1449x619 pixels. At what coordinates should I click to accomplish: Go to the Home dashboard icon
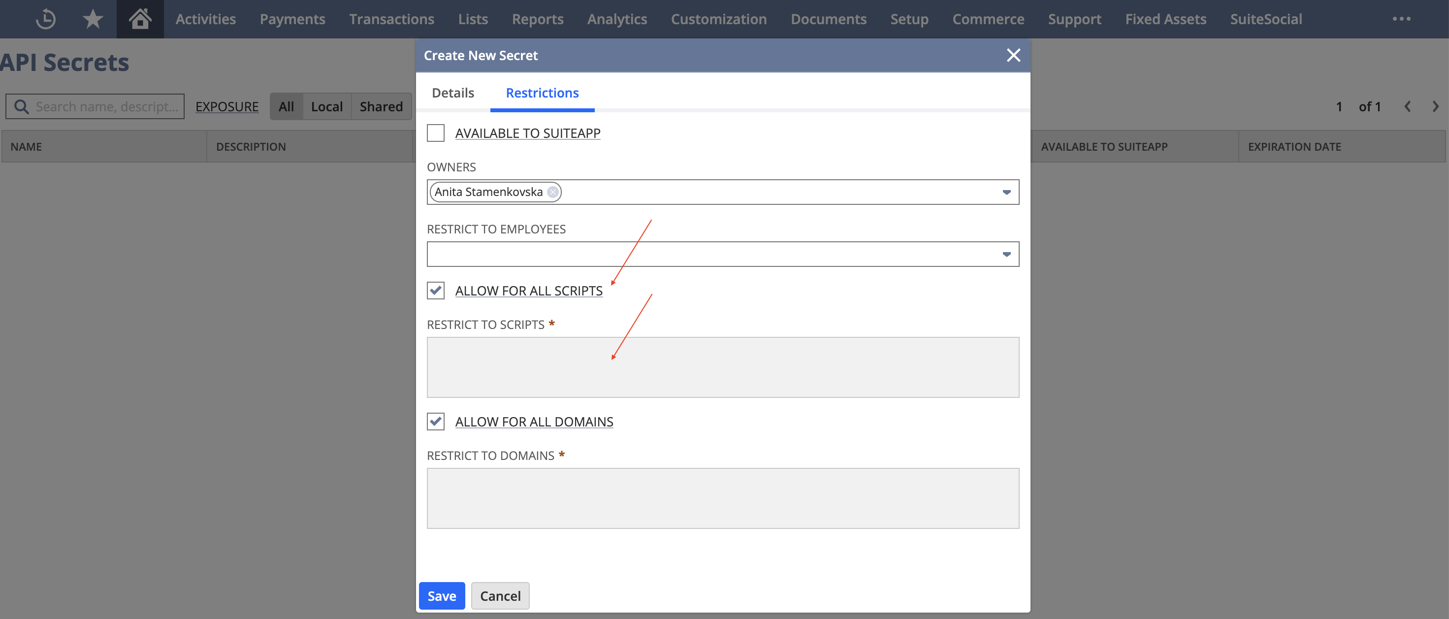tap(140, 19)
